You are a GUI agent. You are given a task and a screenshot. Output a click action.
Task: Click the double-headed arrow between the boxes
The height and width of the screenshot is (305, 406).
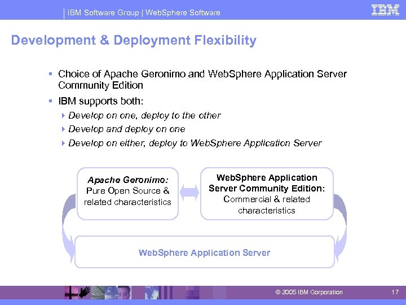tap(189, 193)
